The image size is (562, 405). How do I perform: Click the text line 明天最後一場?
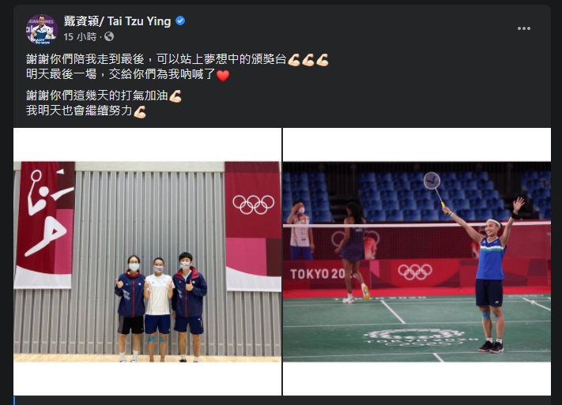click(121, 74)
